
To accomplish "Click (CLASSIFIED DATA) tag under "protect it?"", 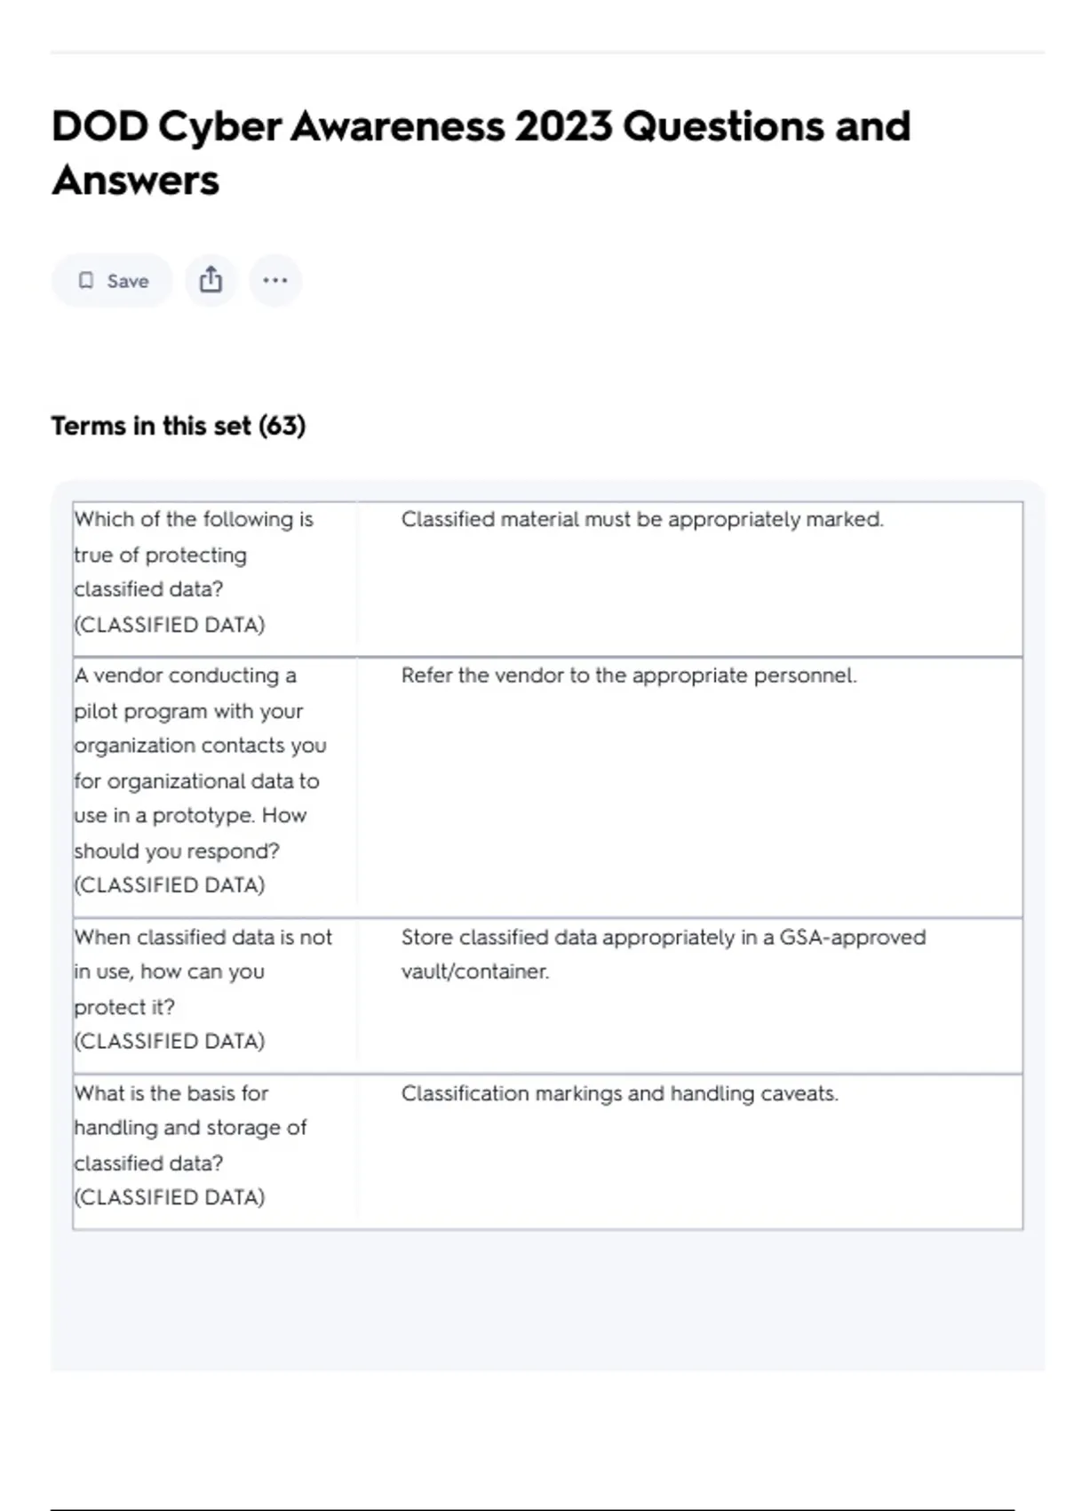I will (x=170, y=1041).
